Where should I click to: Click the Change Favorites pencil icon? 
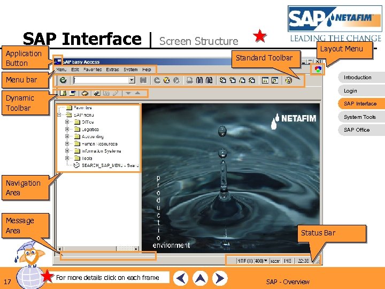tap(115, 93)
